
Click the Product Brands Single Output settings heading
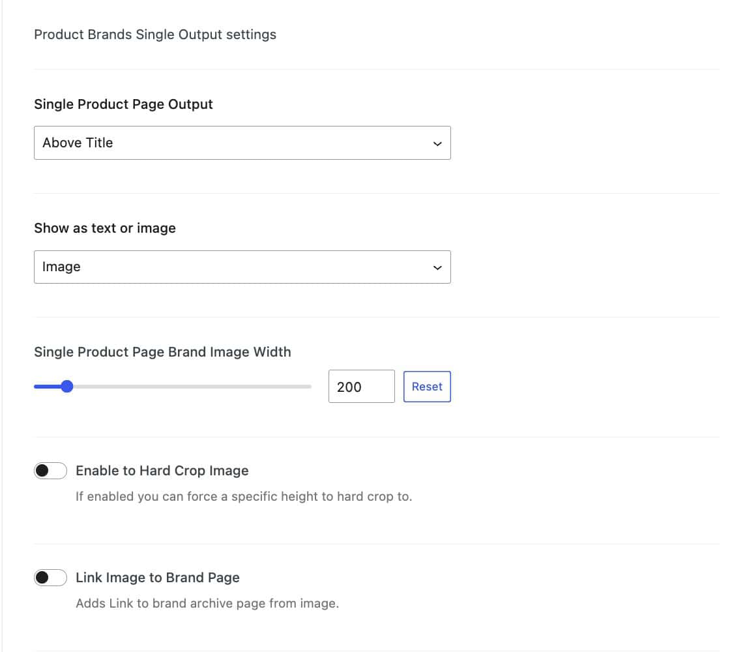click(155, 34)
